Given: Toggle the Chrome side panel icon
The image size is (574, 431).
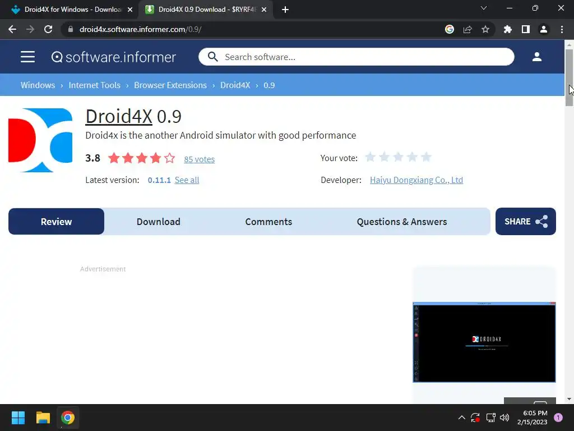Looking at the screenshot, I should coord(526,29).
